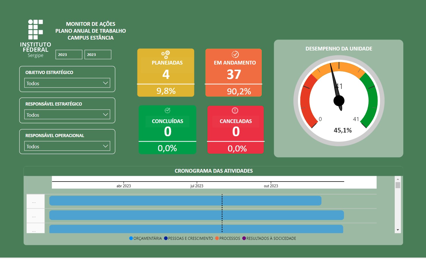Select the Em Andamento card showing 37
426x259 pixels.
[233, 73]
